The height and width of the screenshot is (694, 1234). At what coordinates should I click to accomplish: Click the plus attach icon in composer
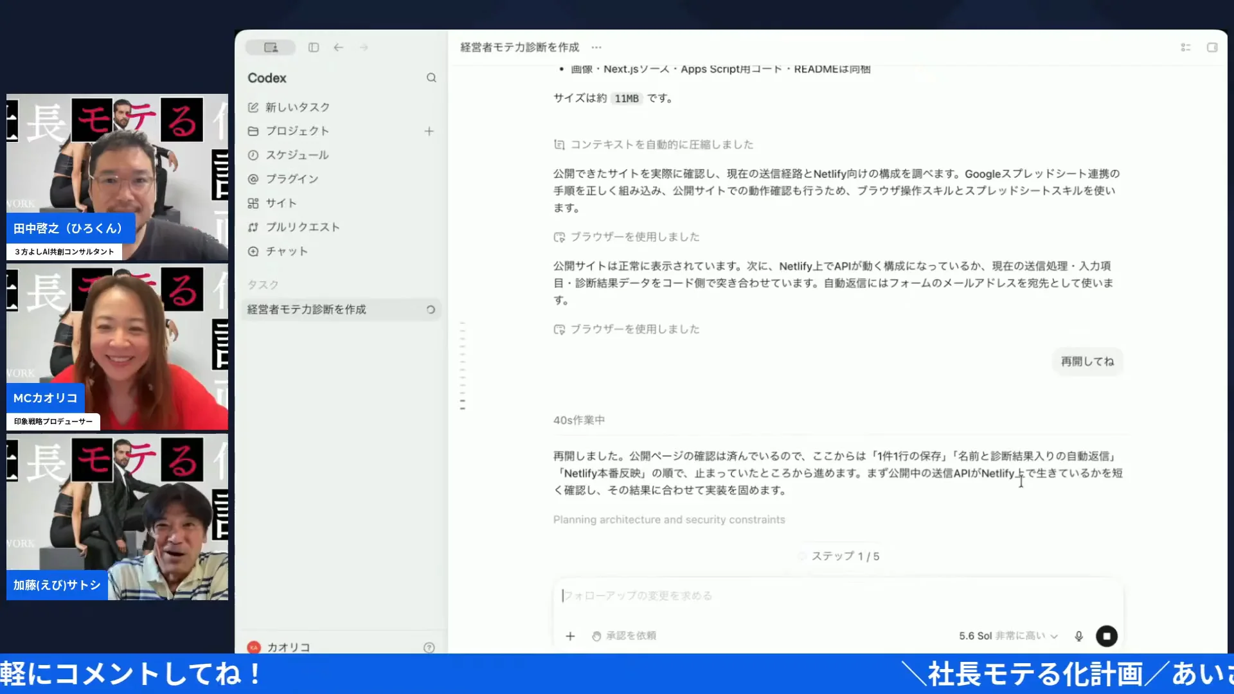coord(570,636)
